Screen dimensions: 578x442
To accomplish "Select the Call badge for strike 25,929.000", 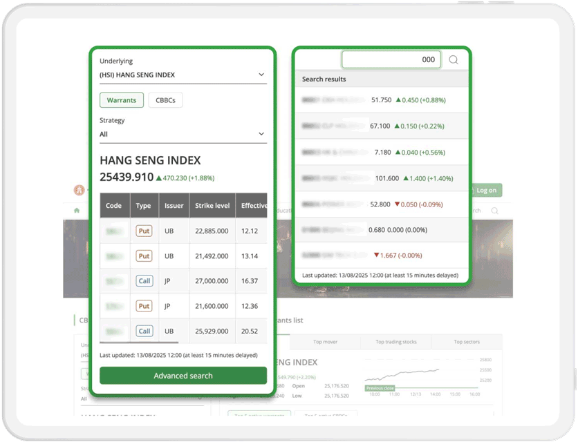I will tap(144, 331).
